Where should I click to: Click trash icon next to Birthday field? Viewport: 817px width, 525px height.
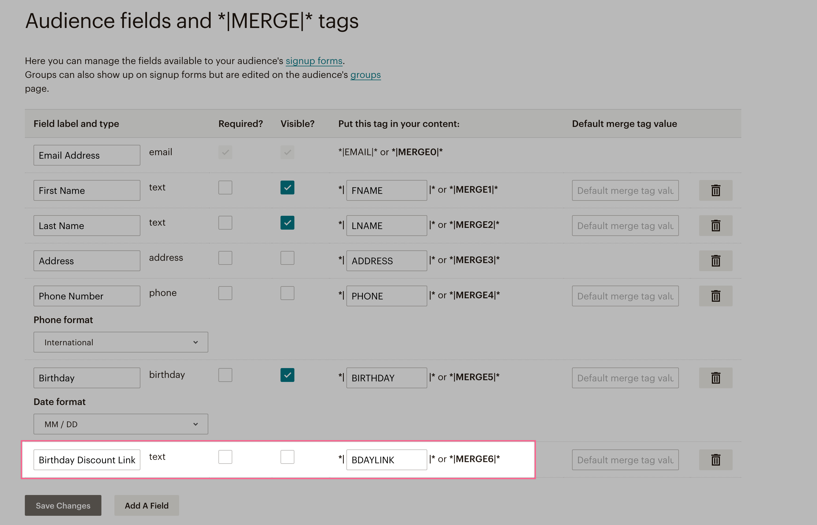pos(715,378)
